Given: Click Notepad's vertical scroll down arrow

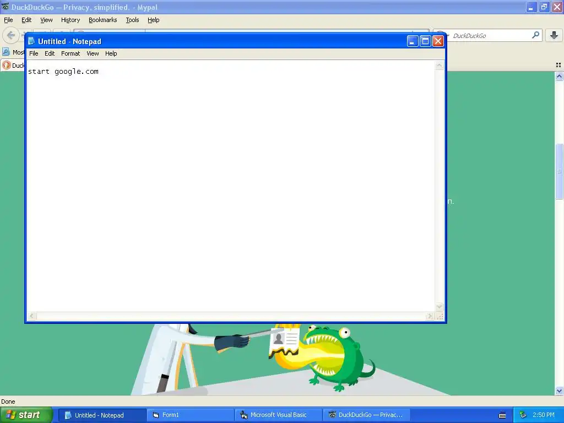Looking at the screenshot, I should click(439, 306).
